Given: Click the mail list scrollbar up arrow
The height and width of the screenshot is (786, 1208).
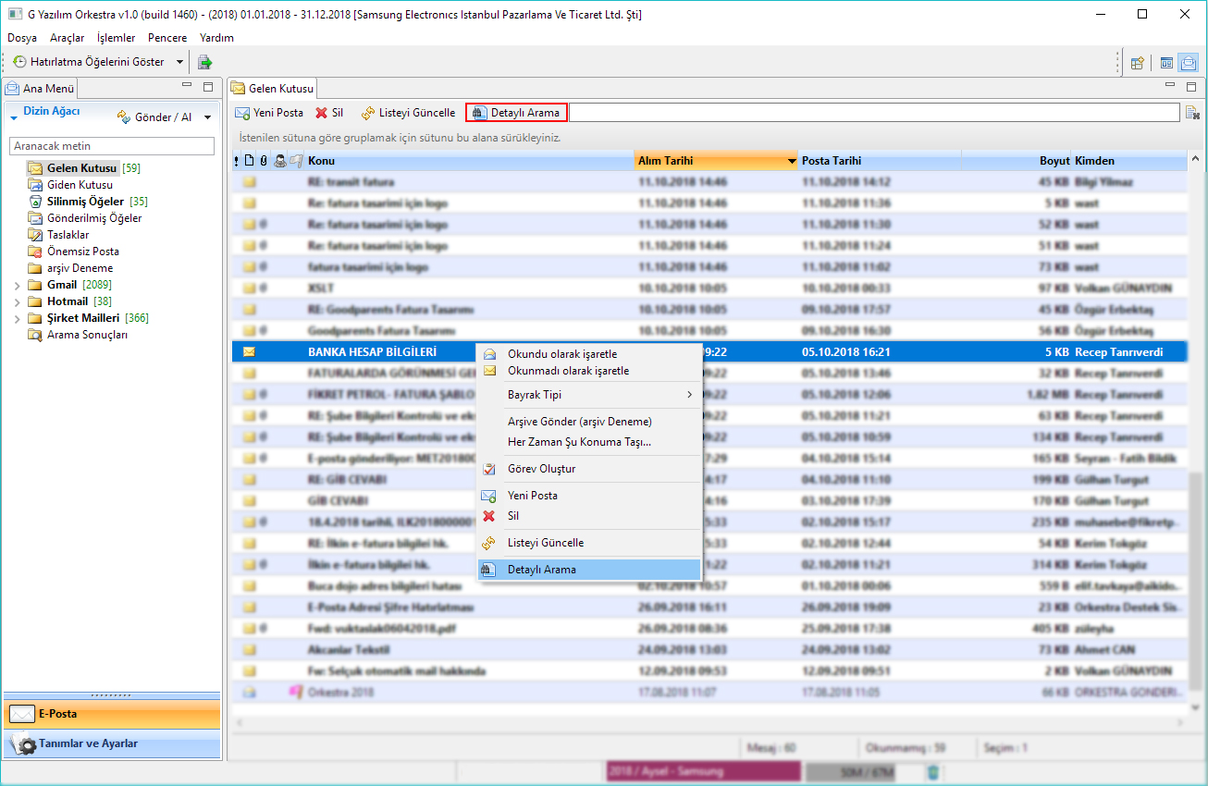Looking at the screenshot, I should 1196,160.
